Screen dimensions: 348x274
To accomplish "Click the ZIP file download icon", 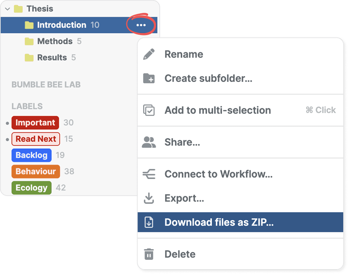I will (x=149, y=223).
